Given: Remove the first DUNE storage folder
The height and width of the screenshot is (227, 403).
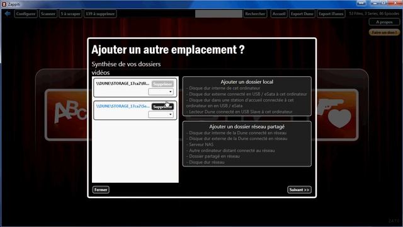Looking at the screenshot, I should click(162, 84).
